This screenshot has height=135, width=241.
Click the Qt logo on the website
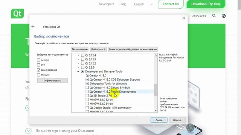tap(17, 13)
